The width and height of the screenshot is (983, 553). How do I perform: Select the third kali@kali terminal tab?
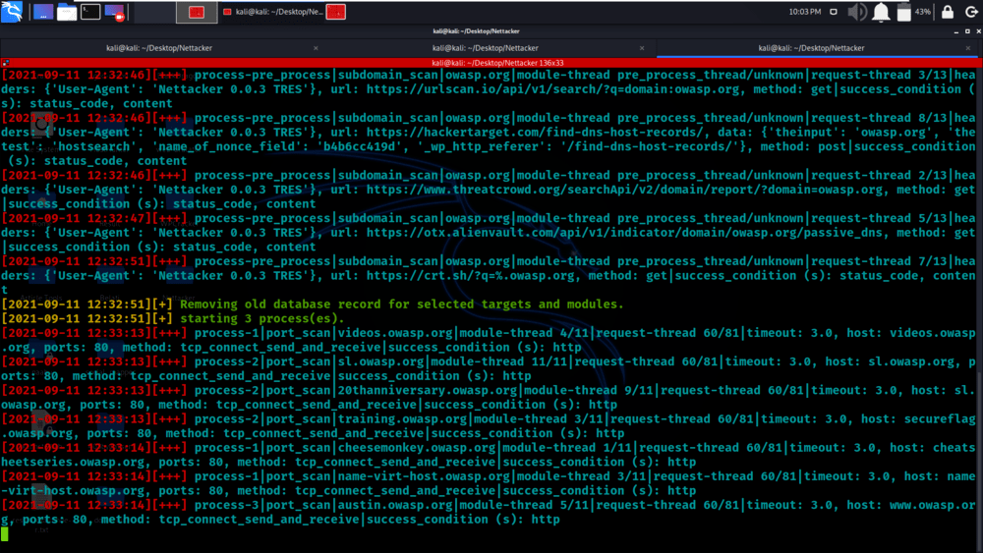coord(811,47)
